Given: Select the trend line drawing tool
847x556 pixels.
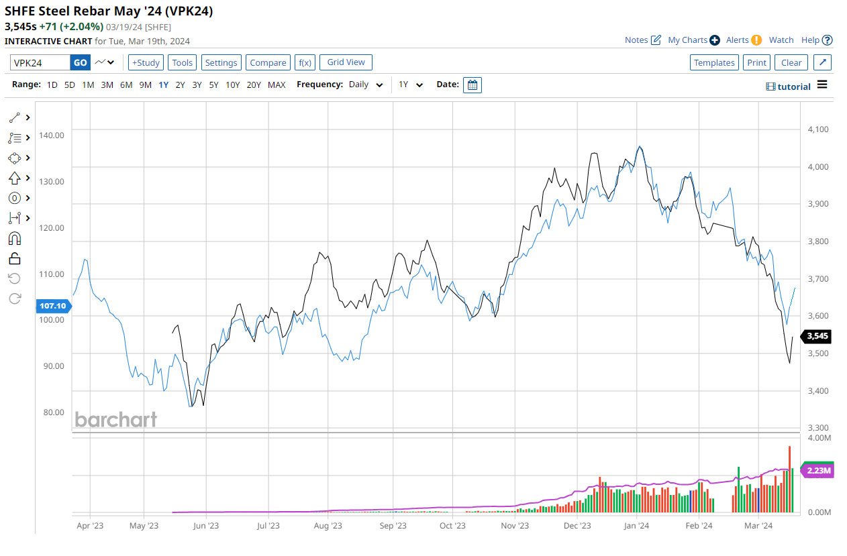Looking at the screenshot, I should click(x=15, y=117).
